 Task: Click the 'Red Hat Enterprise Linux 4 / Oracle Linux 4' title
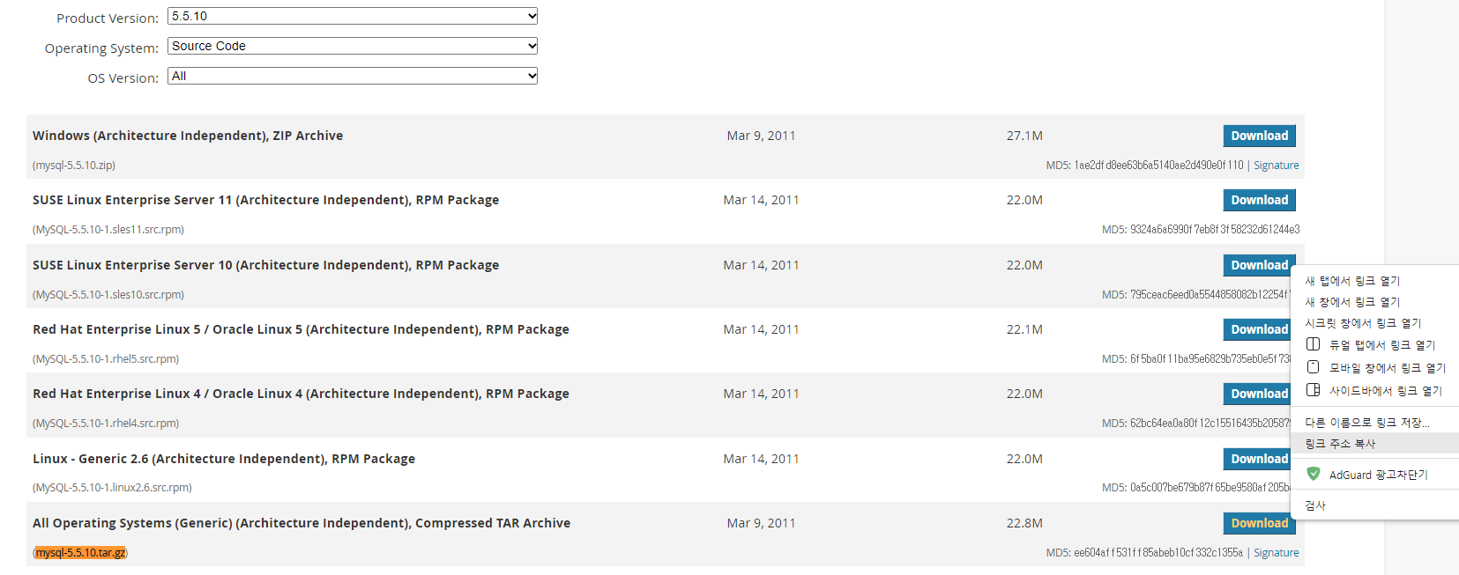pyautogui.click(x=301, y=394)
